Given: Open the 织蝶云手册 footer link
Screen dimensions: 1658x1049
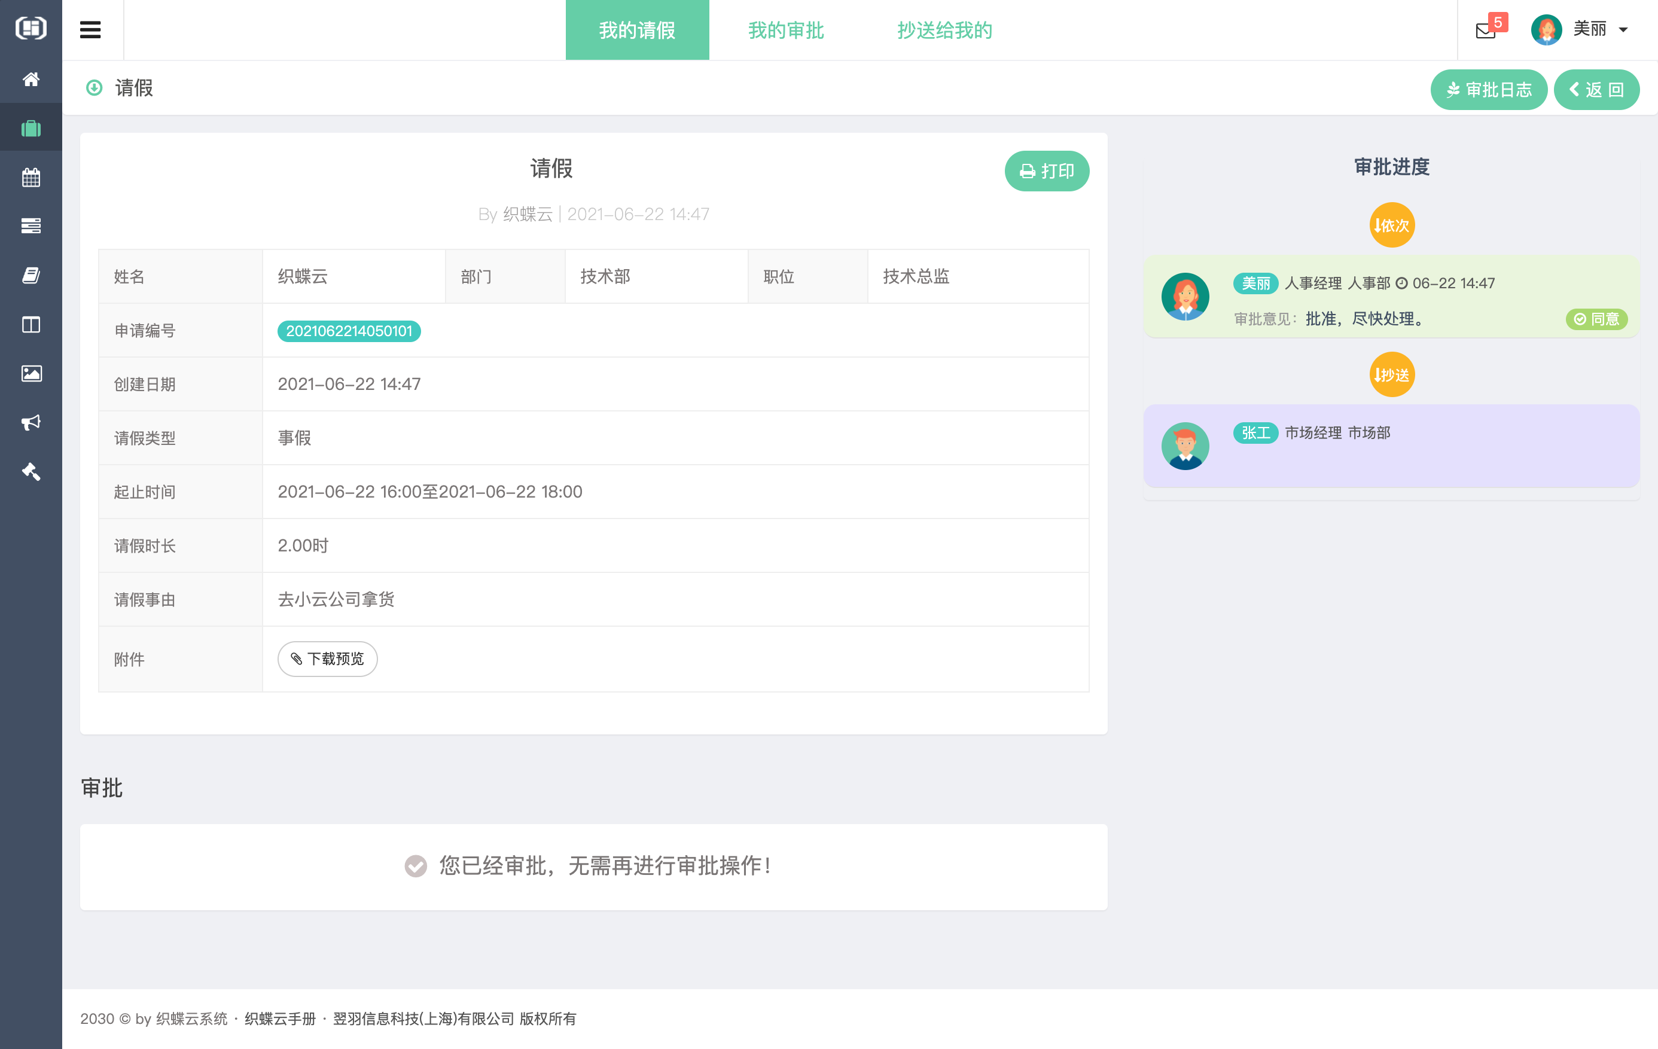Looking at the screenshot, I should (x=281, y=1018).
